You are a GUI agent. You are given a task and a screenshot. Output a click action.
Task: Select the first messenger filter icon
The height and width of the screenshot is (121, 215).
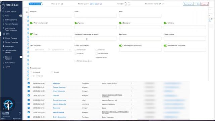(x=91, y=4)
